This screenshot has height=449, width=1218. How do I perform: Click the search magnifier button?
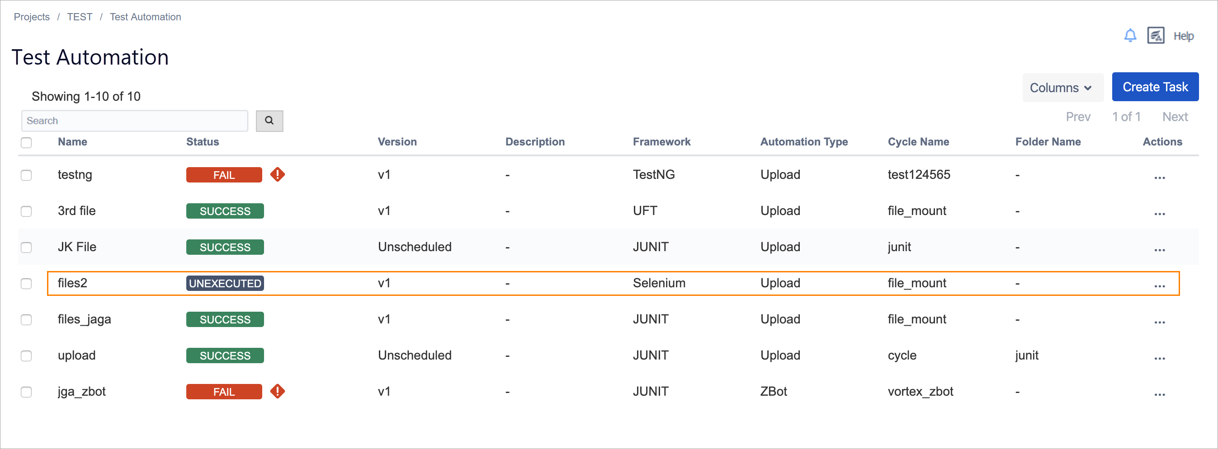[269, 121]
